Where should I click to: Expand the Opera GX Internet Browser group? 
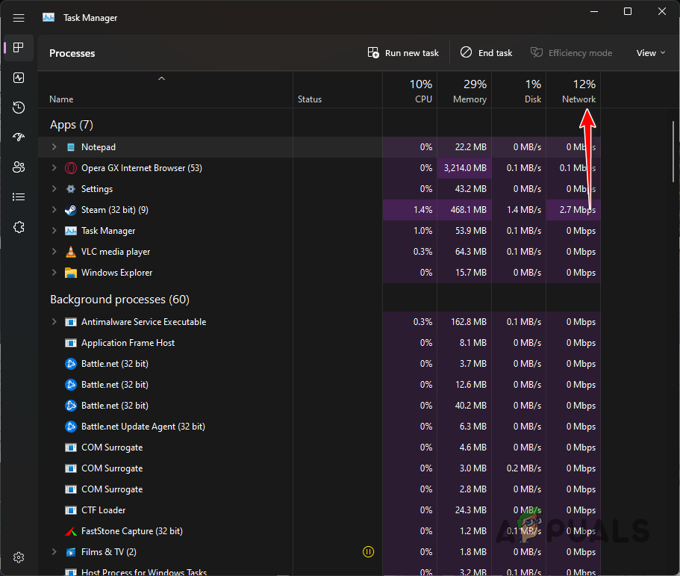point(53,167)
